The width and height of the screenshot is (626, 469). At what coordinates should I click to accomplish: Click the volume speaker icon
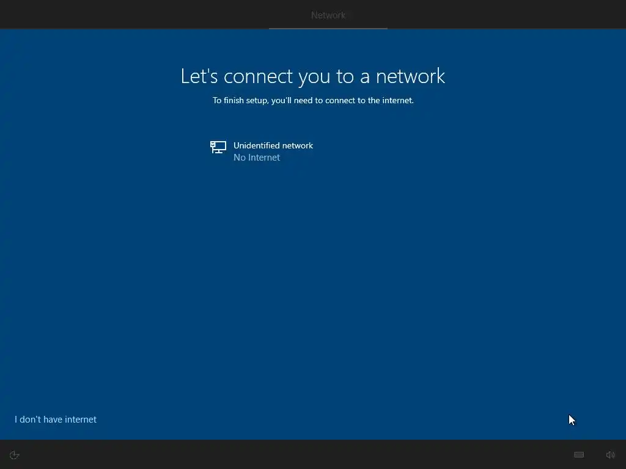pyautogui.click(x=610, y=454)
